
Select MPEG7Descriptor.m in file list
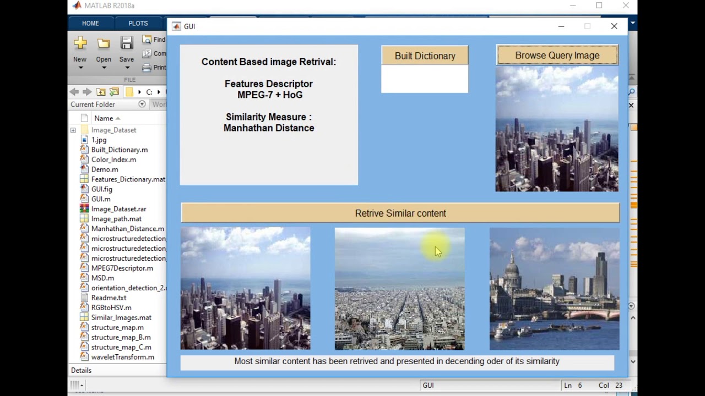(122, 268)
